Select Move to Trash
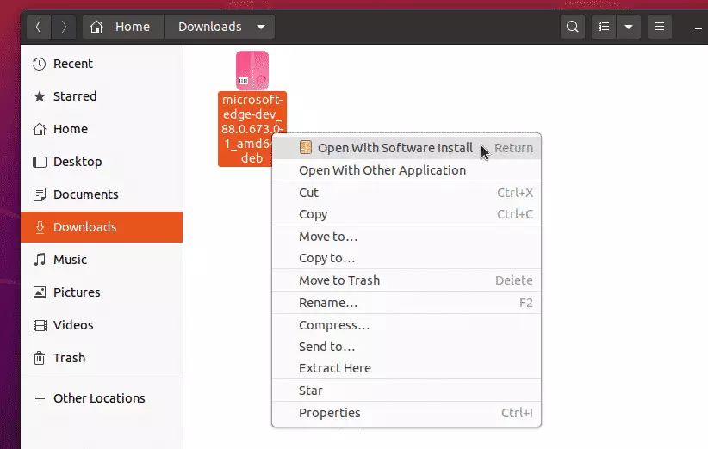 click(407, 280)
